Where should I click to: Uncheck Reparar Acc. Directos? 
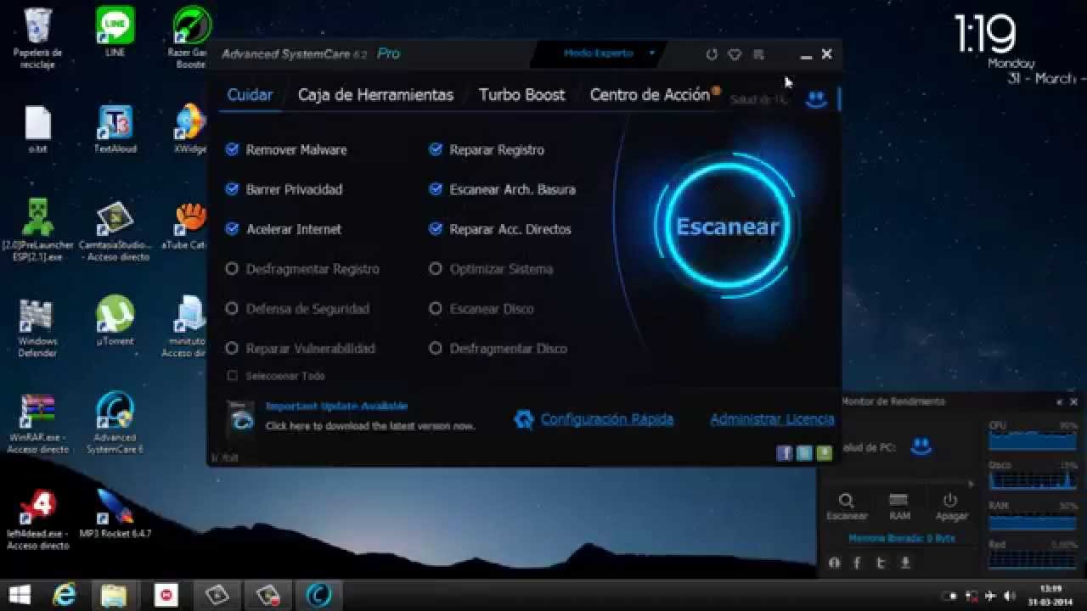click(436, 229)
